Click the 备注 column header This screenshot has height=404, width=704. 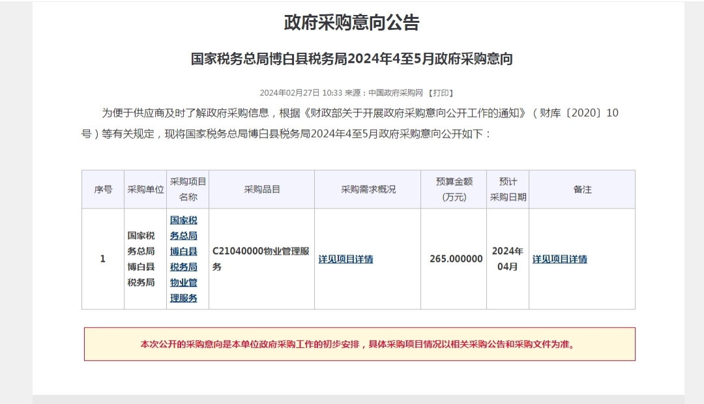point(582,190)
